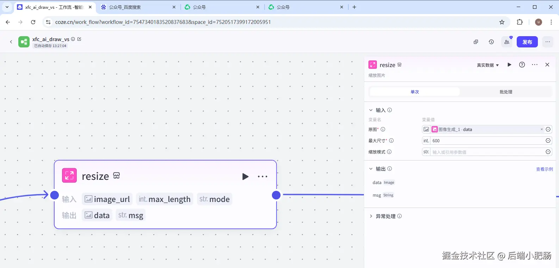Click the pink resize icon on canvas node
The width and height of the screenshot is (559, 268).
pos(69,176)
